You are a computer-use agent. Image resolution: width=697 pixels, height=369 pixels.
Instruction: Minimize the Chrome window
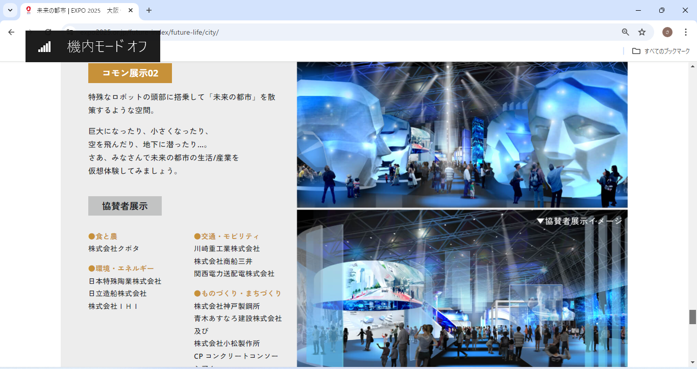click(x=638, y=10)
